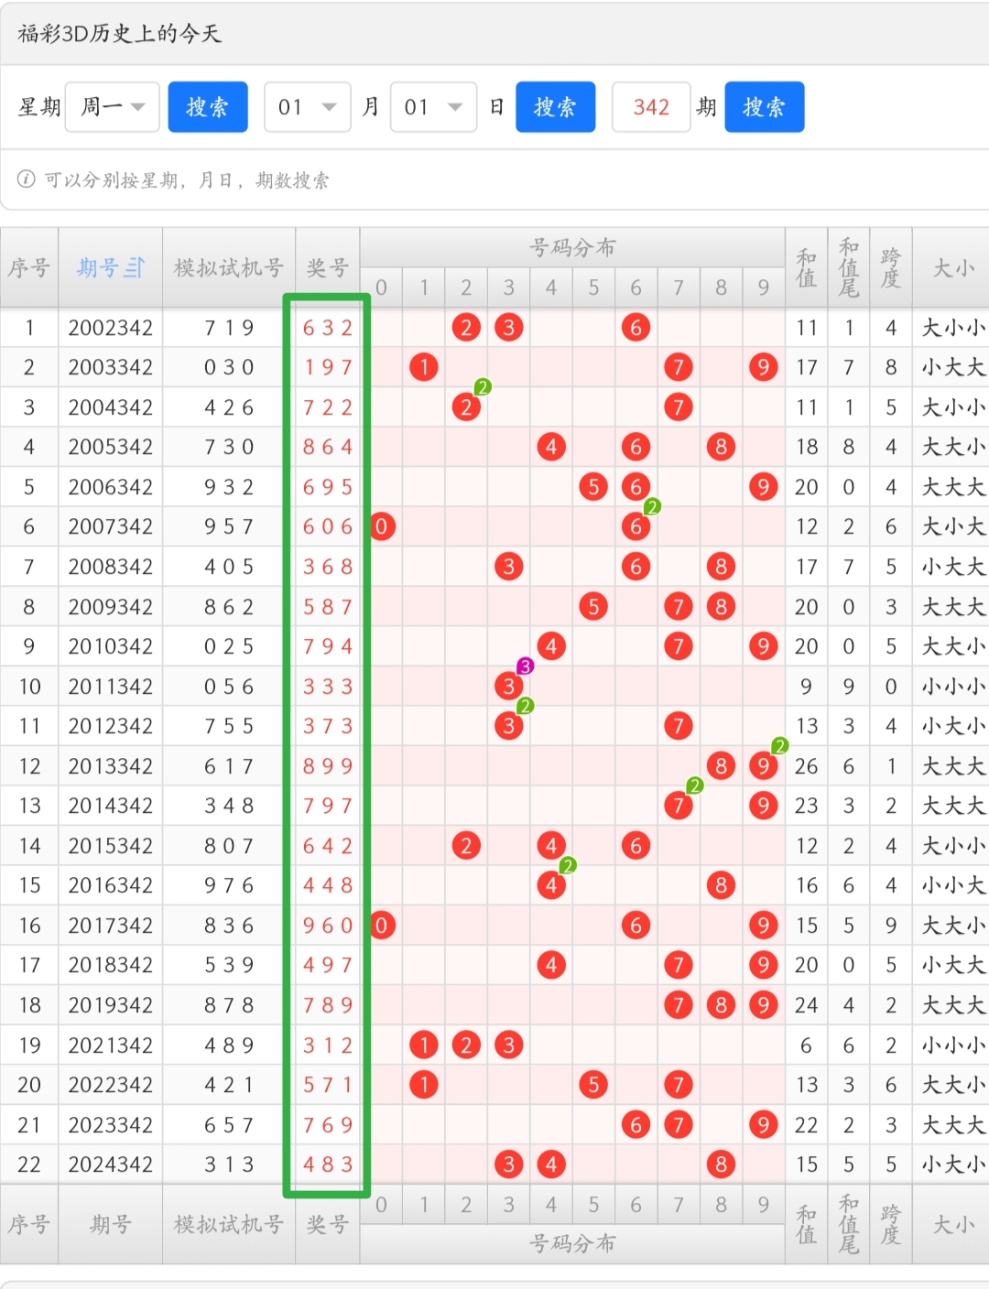Select issue number 2021342 in table

click(x=110, y=1045)
